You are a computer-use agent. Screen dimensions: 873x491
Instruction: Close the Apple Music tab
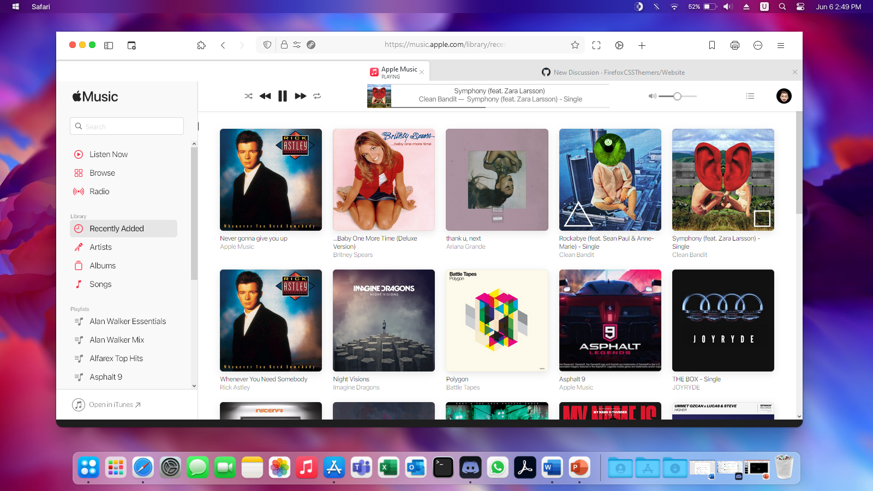[422, 72]
